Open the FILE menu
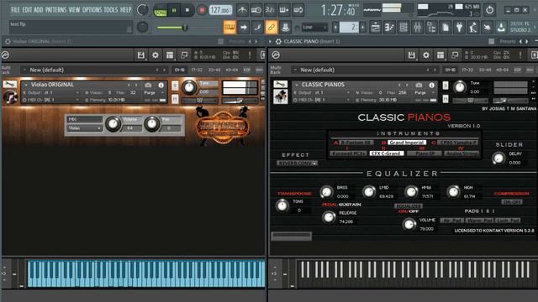 tap(15, 9)
